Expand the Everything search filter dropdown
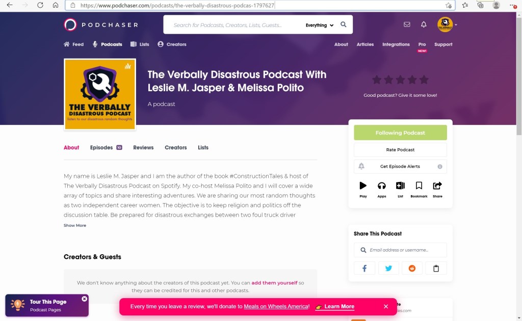 [319, 25]
